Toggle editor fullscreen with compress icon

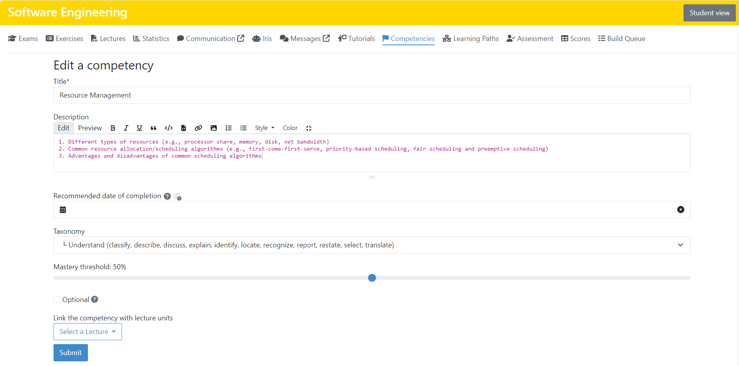click(309, 128)
